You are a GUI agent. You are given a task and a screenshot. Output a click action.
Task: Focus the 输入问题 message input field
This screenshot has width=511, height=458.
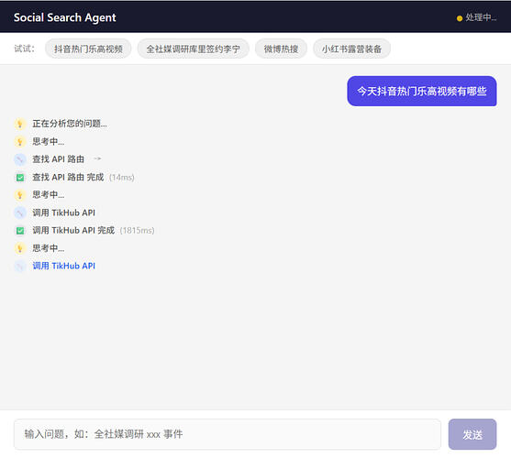228,434
